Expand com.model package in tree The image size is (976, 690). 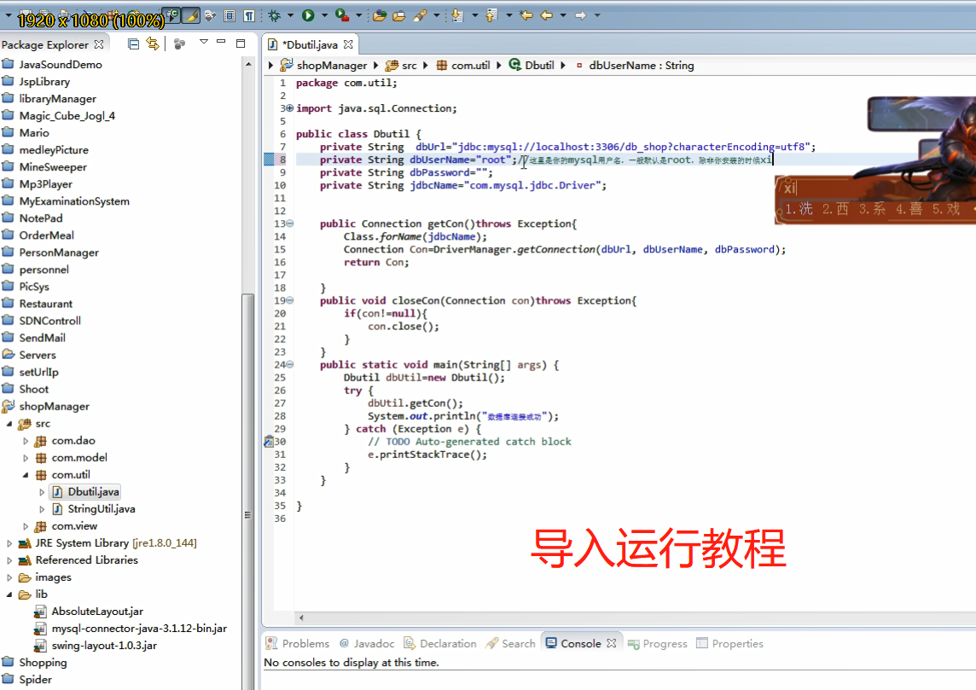pyautogui.click(x=26, y=458)
